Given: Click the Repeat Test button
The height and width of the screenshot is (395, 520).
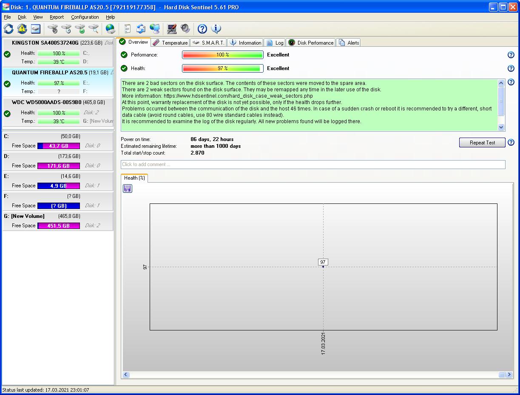Looking at the screenshot, I should coord(482,143).
